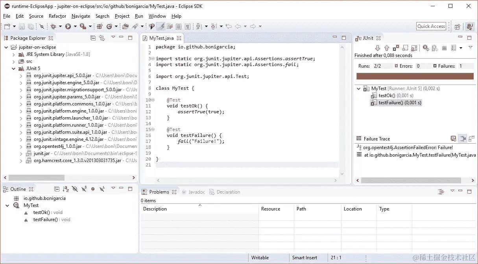This screenshot has height=264, width=478.
Task: Toggle Link with Editor in Package Explorer
Action: click(102, 38)
